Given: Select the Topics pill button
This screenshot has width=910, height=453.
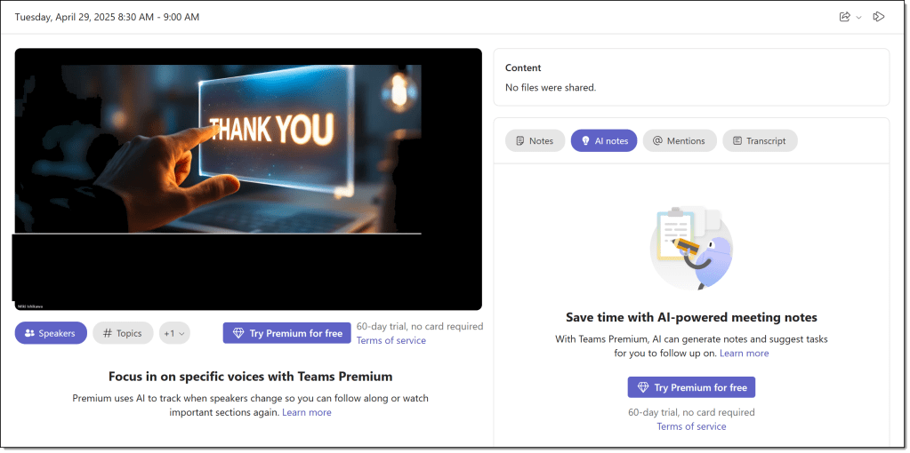Looking at the screenshot, I should tap(123, 333).
